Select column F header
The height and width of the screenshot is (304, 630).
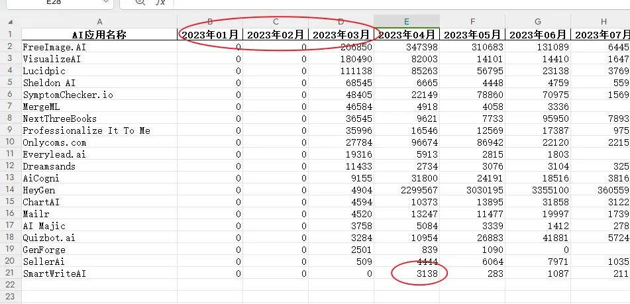(x=472, y=22)
